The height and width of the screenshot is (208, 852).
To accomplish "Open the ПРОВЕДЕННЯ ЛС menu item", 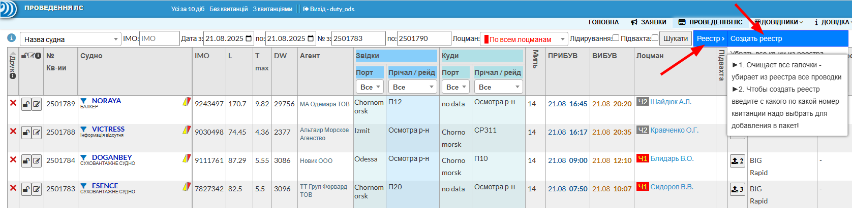I will (710, 22).
